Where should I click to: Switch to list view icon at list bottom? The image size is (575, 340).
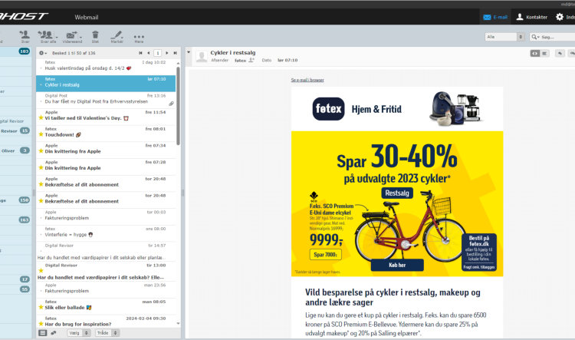tap(42, 333)
